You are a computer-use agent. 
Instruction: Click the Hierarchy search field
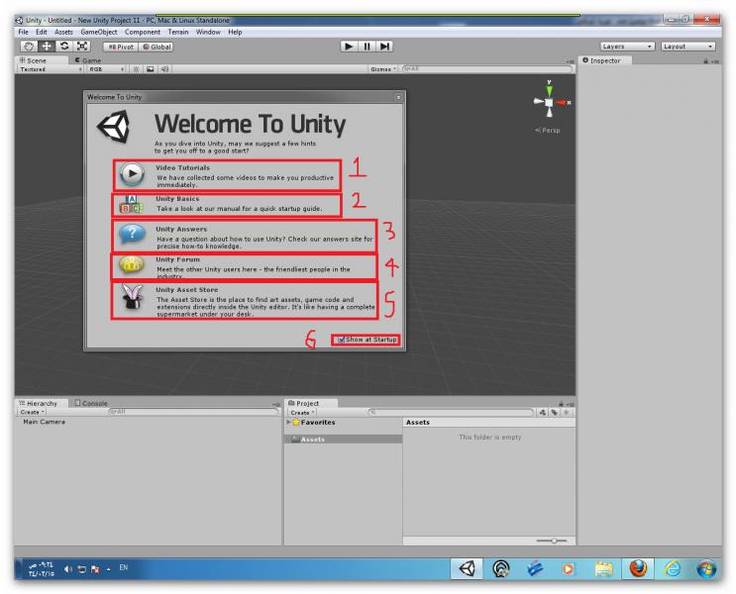192,412
